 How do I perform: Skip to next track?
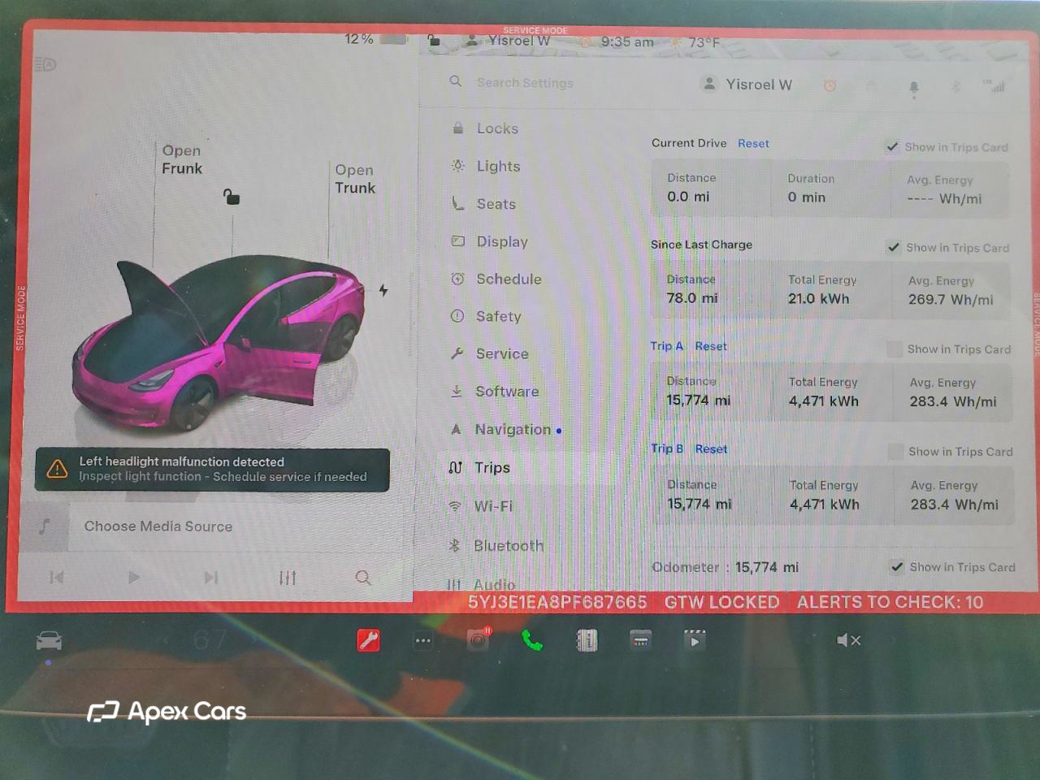pos(211,578)
